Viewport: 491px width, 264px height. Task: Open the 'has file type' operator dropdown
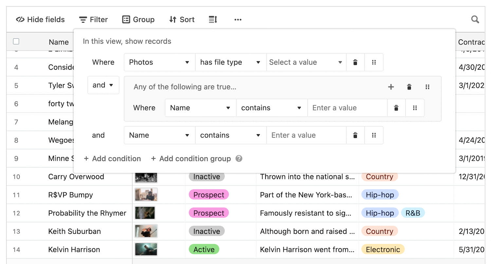pos(230,62)
